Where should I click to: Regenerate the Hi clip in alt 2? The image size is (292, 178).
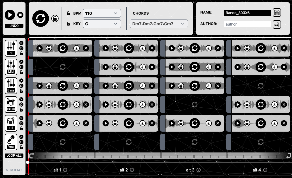pos(129,48)
